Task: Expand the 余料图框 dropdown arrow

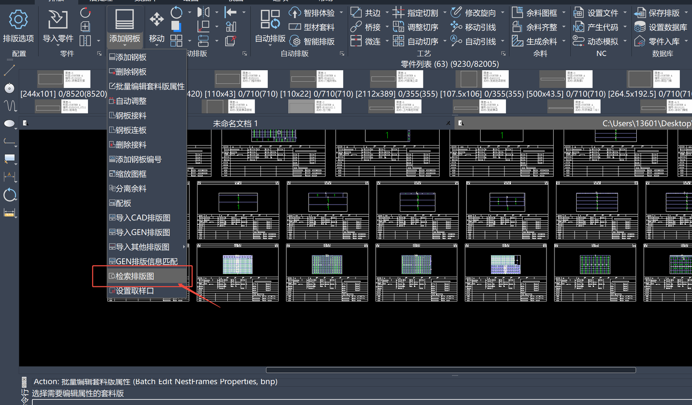Action: (x=564, y=12)
